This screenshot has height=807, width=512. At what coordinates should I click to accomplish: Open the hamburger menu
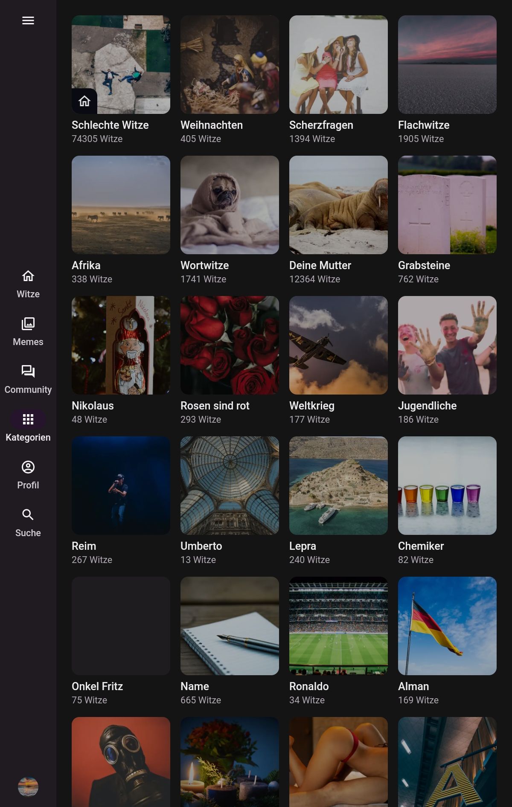click(x=28, y=20)
